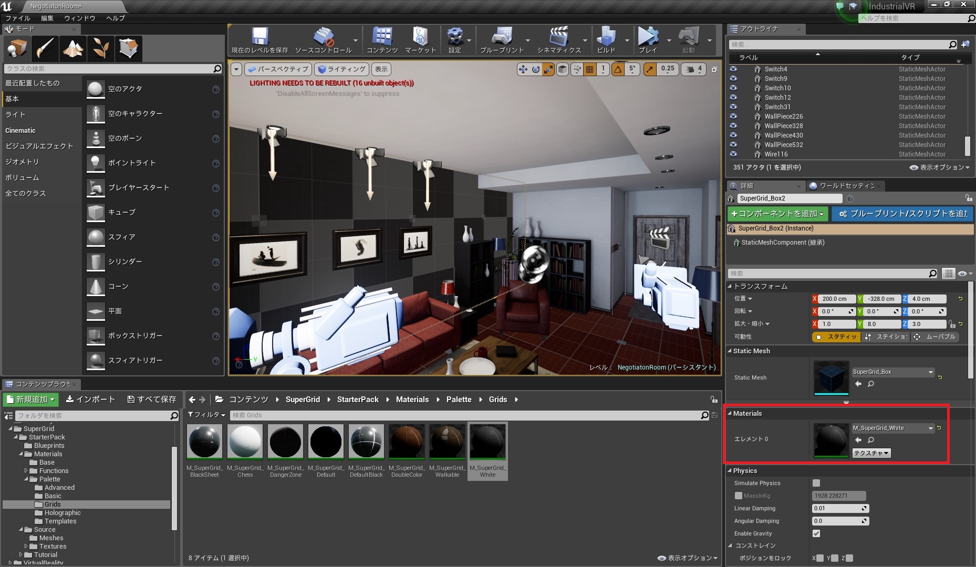976x567 pixels.
Task: Switch to the World Settings tab
Action: [846, 186]
